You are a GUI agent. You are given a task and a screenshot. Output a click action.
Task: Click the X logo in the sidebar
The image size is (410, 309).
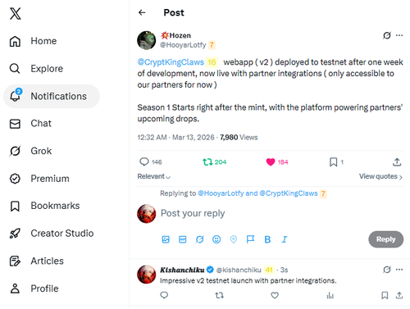tap(16, 14)
